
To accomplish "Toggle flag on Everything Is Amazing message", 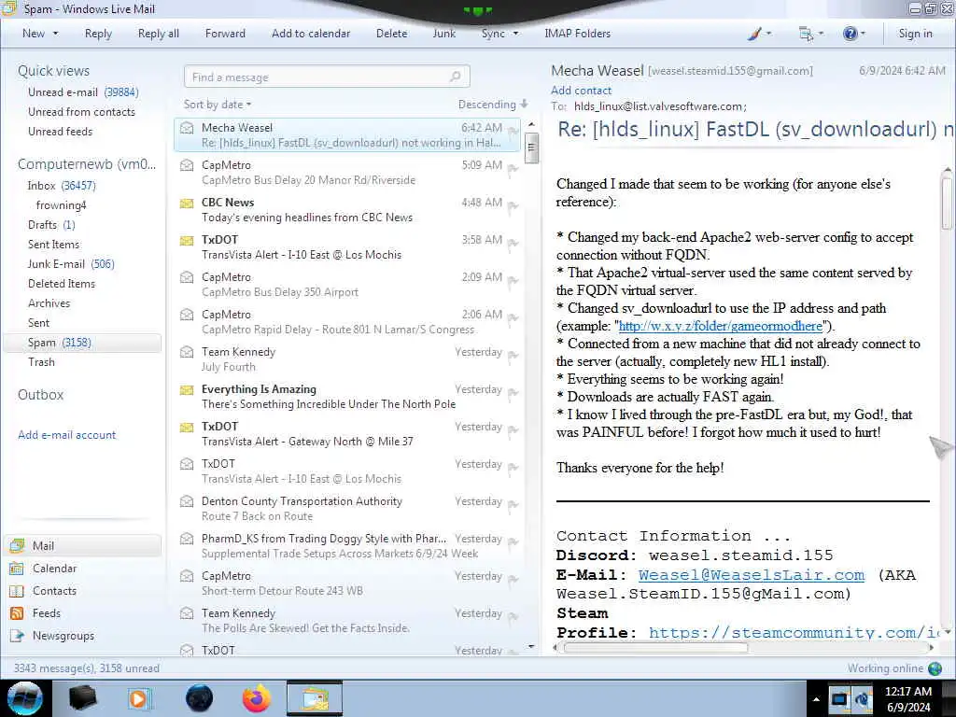I will 513,393.
